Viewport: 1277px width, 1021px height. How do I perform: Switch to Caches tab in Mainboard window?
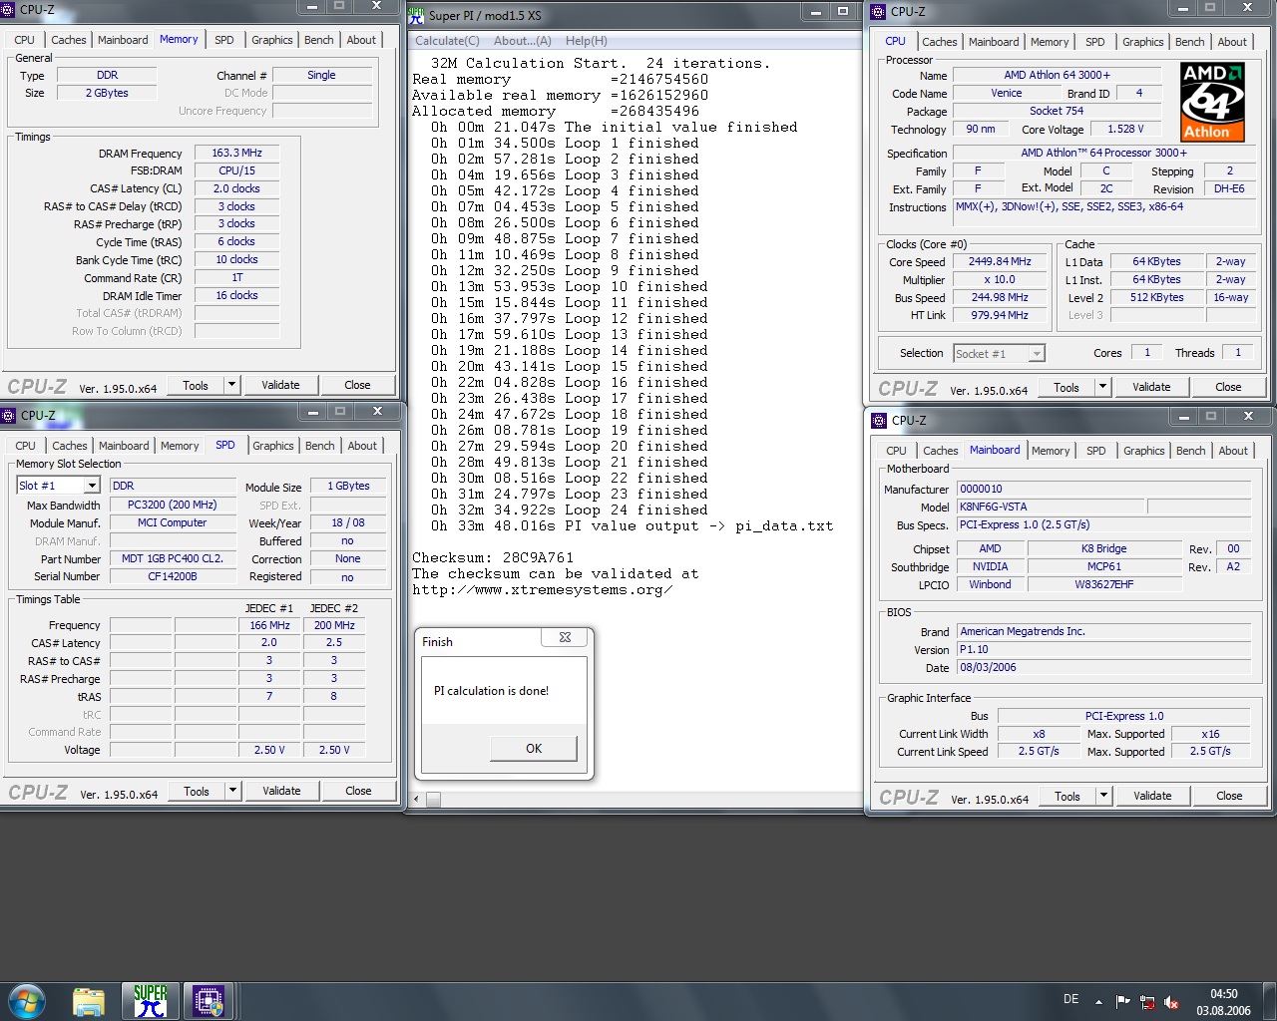940,451
